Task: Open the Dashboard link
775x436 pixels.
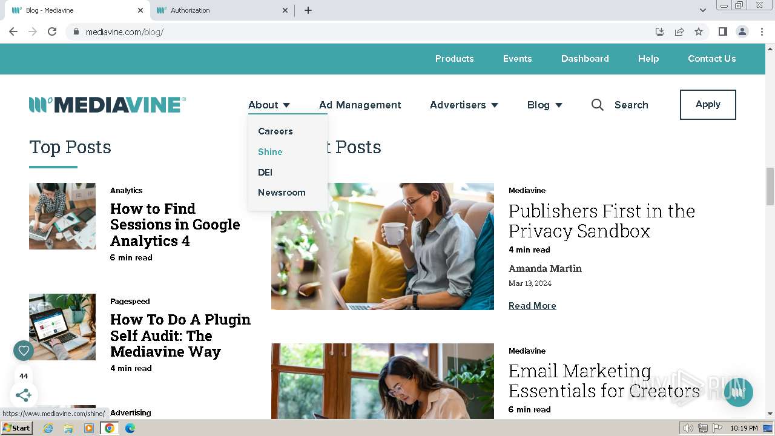Action: click(585, 59)
